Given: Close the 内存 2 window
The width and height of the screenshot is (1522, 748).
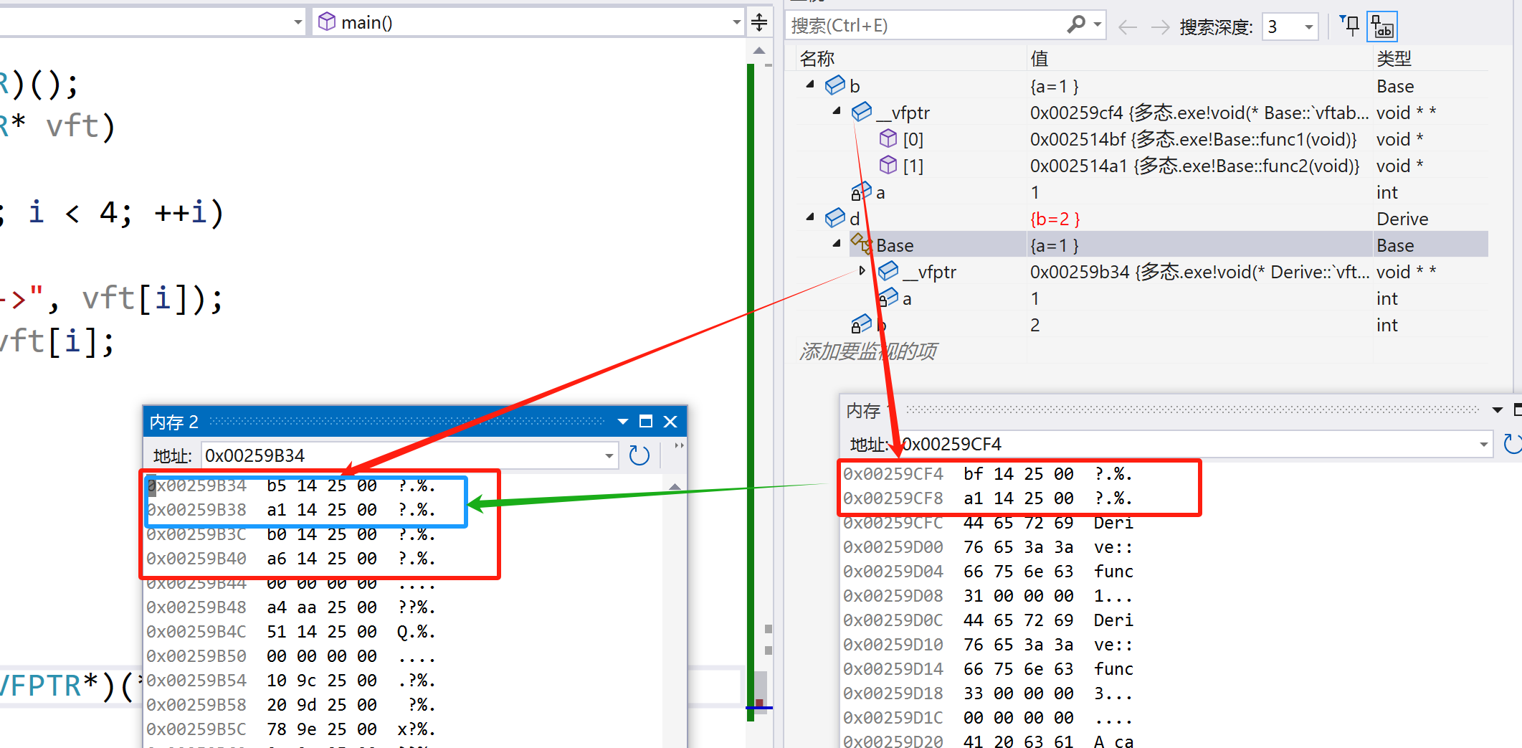Looking at the screenshot, I should click(670, 422).
